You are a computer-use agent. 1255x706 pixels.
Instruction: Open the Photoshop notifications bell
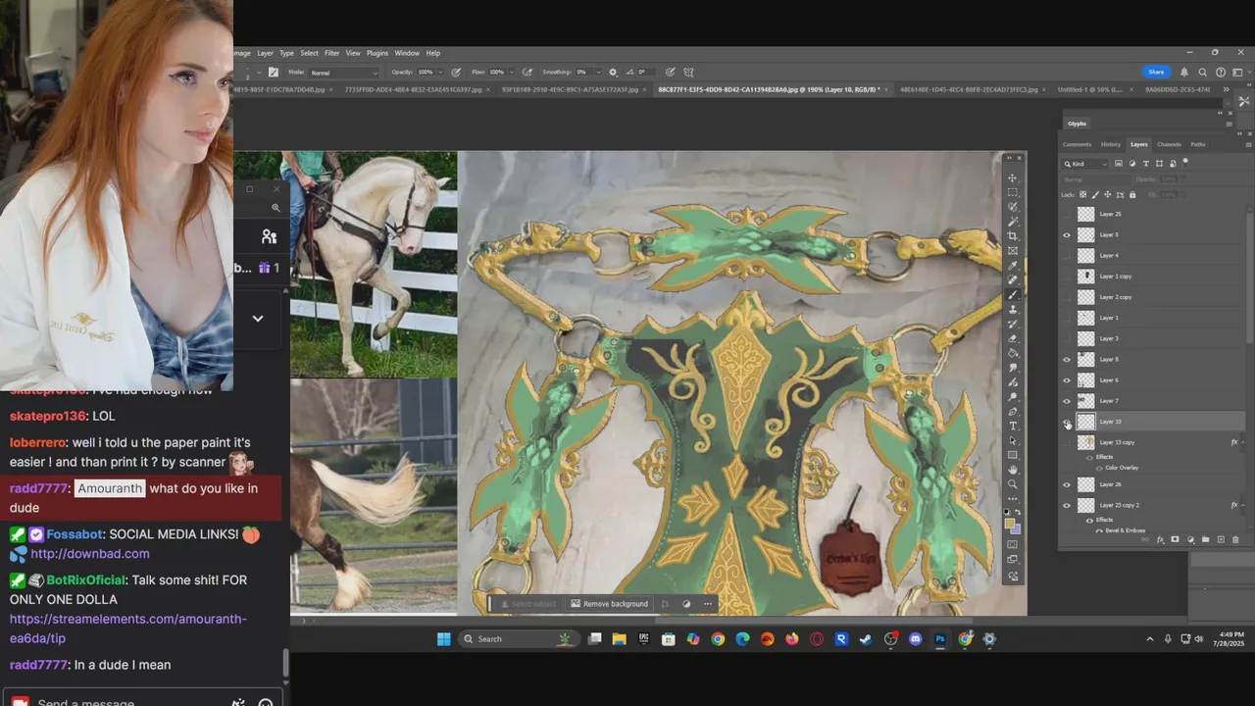coord(1184,72)
